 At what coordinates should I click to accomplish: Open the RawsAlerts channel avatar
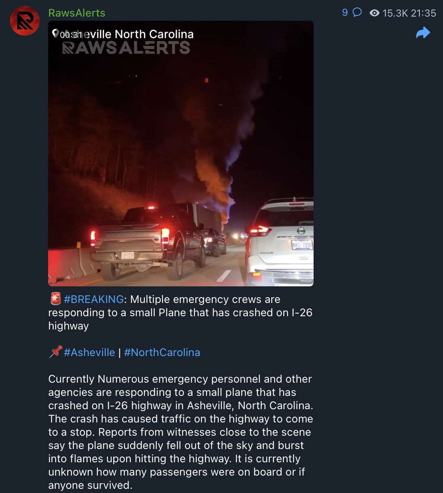pos(25,21)
